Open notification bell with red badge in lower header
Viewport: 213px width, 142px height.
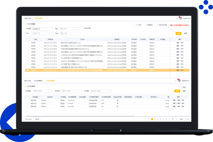(x=179, y=80)
